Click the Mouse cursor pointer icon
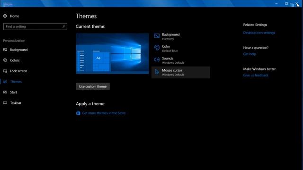 [157, 72]
